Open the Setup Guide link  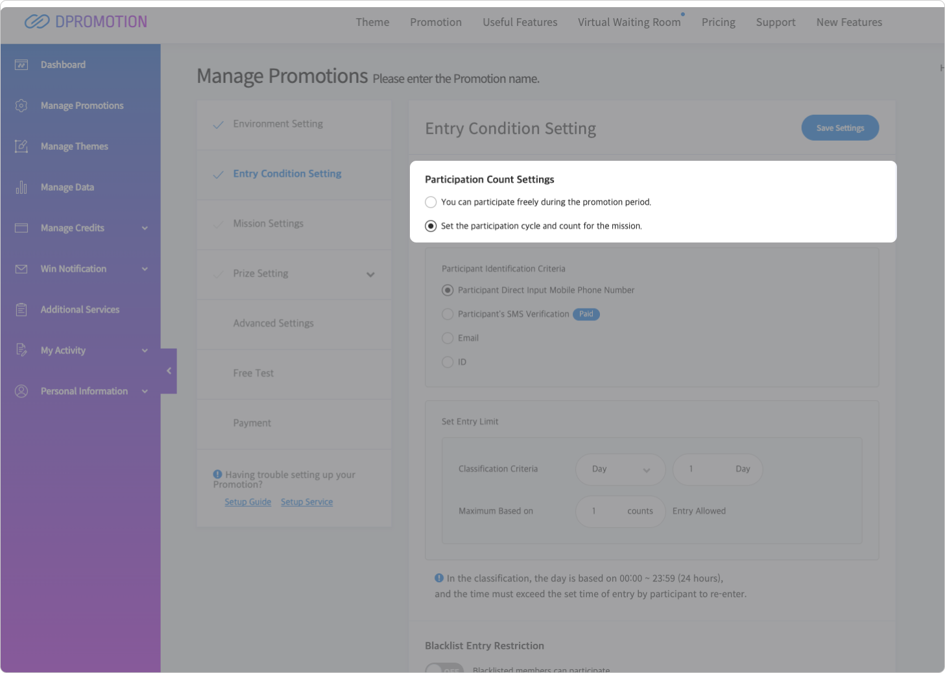pos(248,502)
